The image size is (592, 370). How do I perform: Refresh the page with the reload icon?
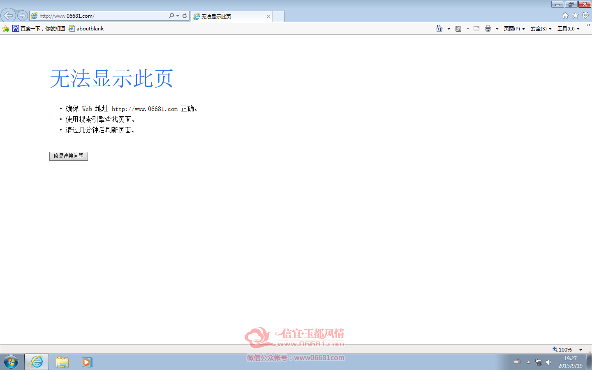point(185,16)
